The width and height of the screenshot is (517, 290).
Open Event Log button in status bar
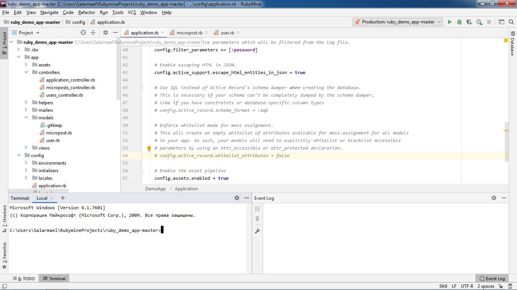tap(492, 279)
